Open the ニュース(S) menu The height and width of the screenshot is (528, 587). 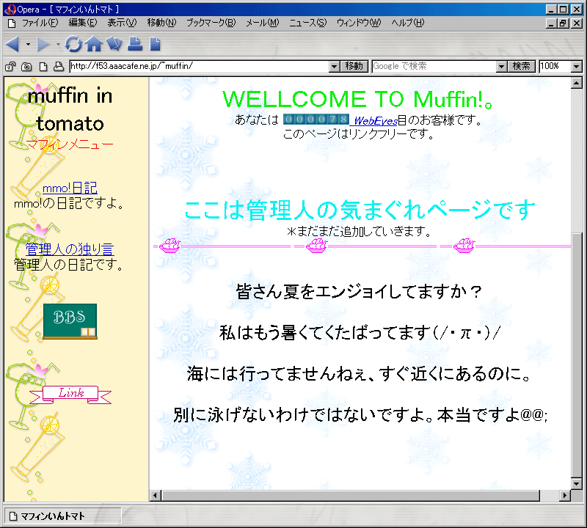pos(307,23)
